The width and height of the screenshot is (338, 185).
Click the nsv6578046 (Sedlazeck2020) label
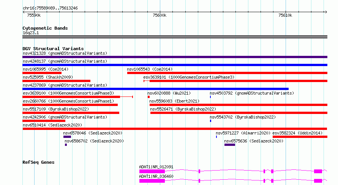coord(93,133)
